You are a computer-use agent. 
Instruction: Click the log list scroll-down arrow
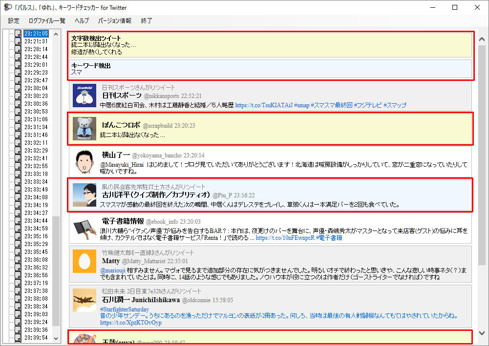click(56, 338)
